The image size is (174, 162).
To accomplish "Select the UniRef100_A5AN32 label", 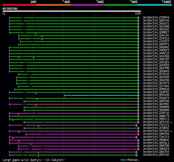I will [156, 140].
